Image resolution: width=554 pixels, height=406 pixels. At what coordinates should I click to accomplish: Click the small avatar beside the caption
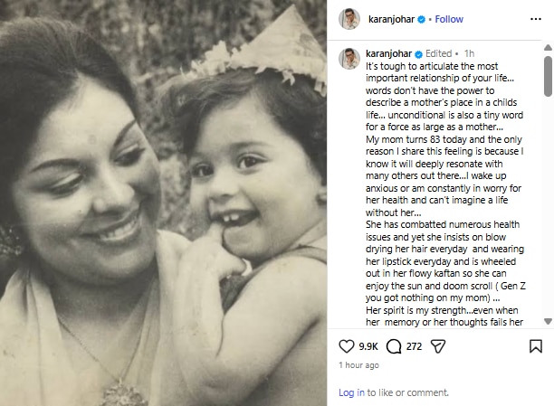click(349, 58)
